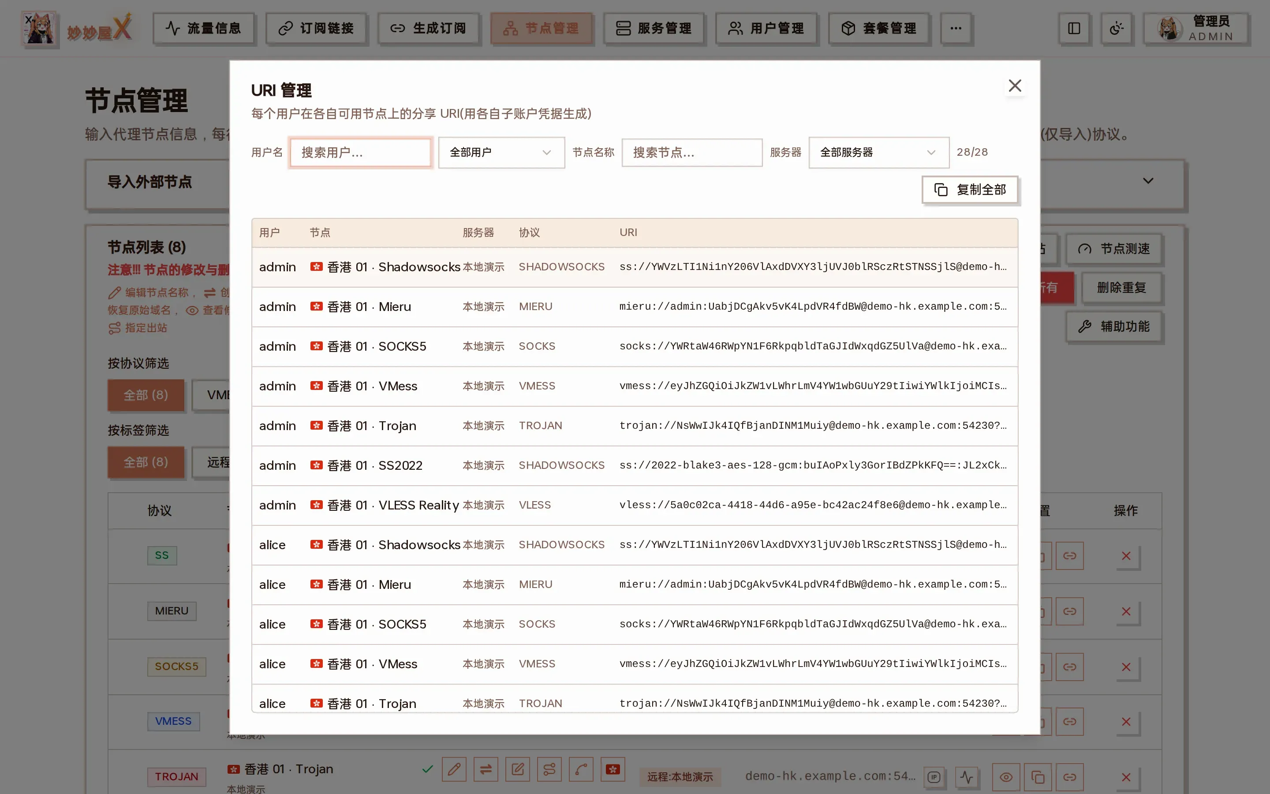Click the Hong Kong flag icon button for Trojan
This screenshot has width=1270, height=794.
613,770
